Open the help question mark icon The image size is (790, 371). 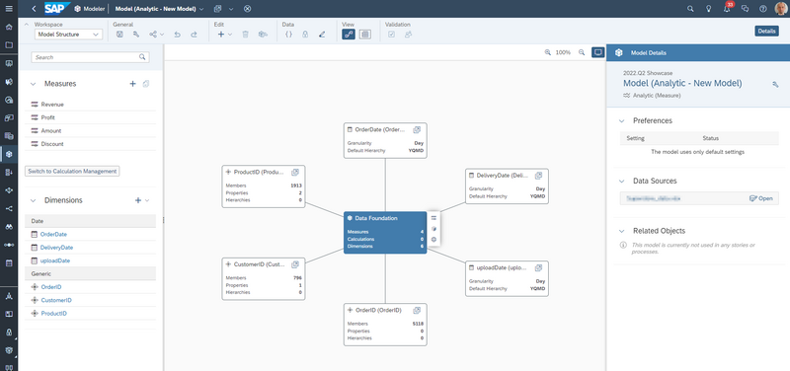763,9
